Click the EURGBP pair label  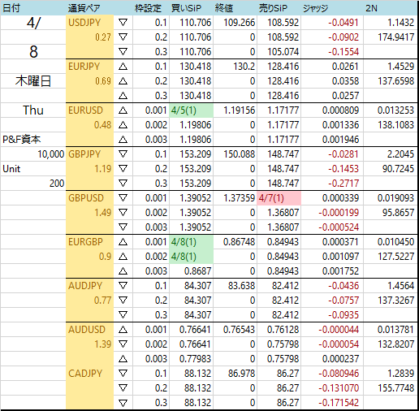tap(85, 242)
